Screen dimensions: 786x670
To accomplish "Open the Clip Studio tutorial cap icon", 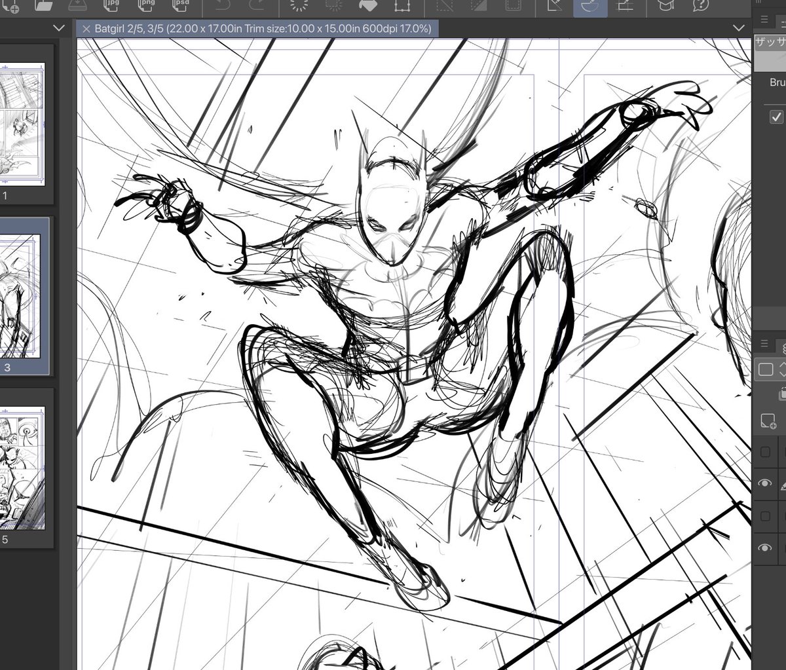I will pyautogui.click(x=666, y=7).
